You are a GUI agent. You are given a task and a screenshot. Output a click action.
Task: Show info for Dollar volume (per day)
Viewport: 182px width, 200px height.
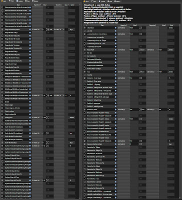116,68
